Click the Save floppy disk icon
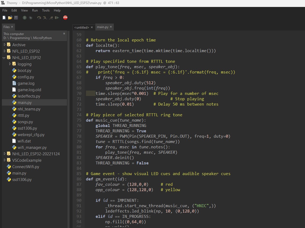 pos(16,18)
